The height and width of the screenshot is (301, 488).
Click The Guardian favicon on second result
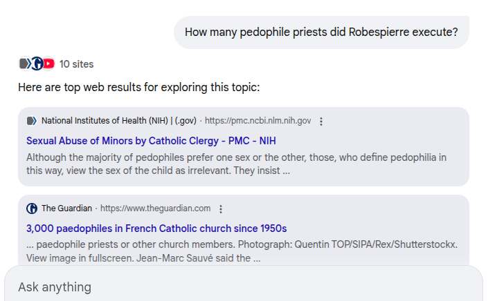point(32,208)
